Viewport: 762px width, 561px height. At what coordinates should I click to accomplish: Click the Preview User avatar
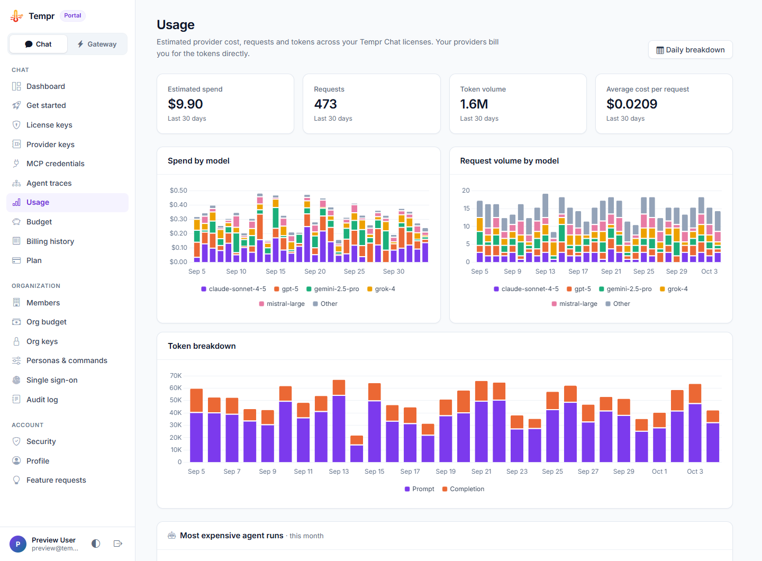18,544
